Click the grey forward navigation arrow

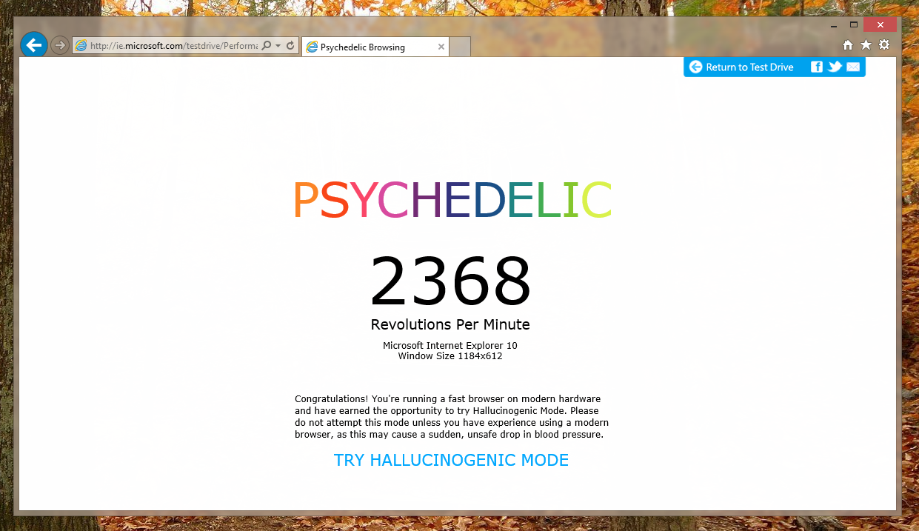pos(60,46)
